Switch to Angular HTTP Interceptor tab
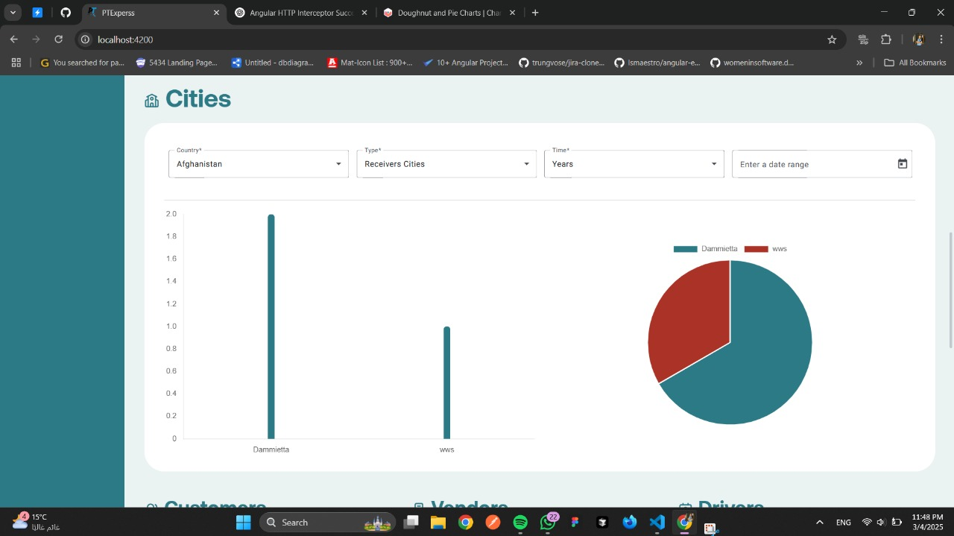 coord(300,13)
